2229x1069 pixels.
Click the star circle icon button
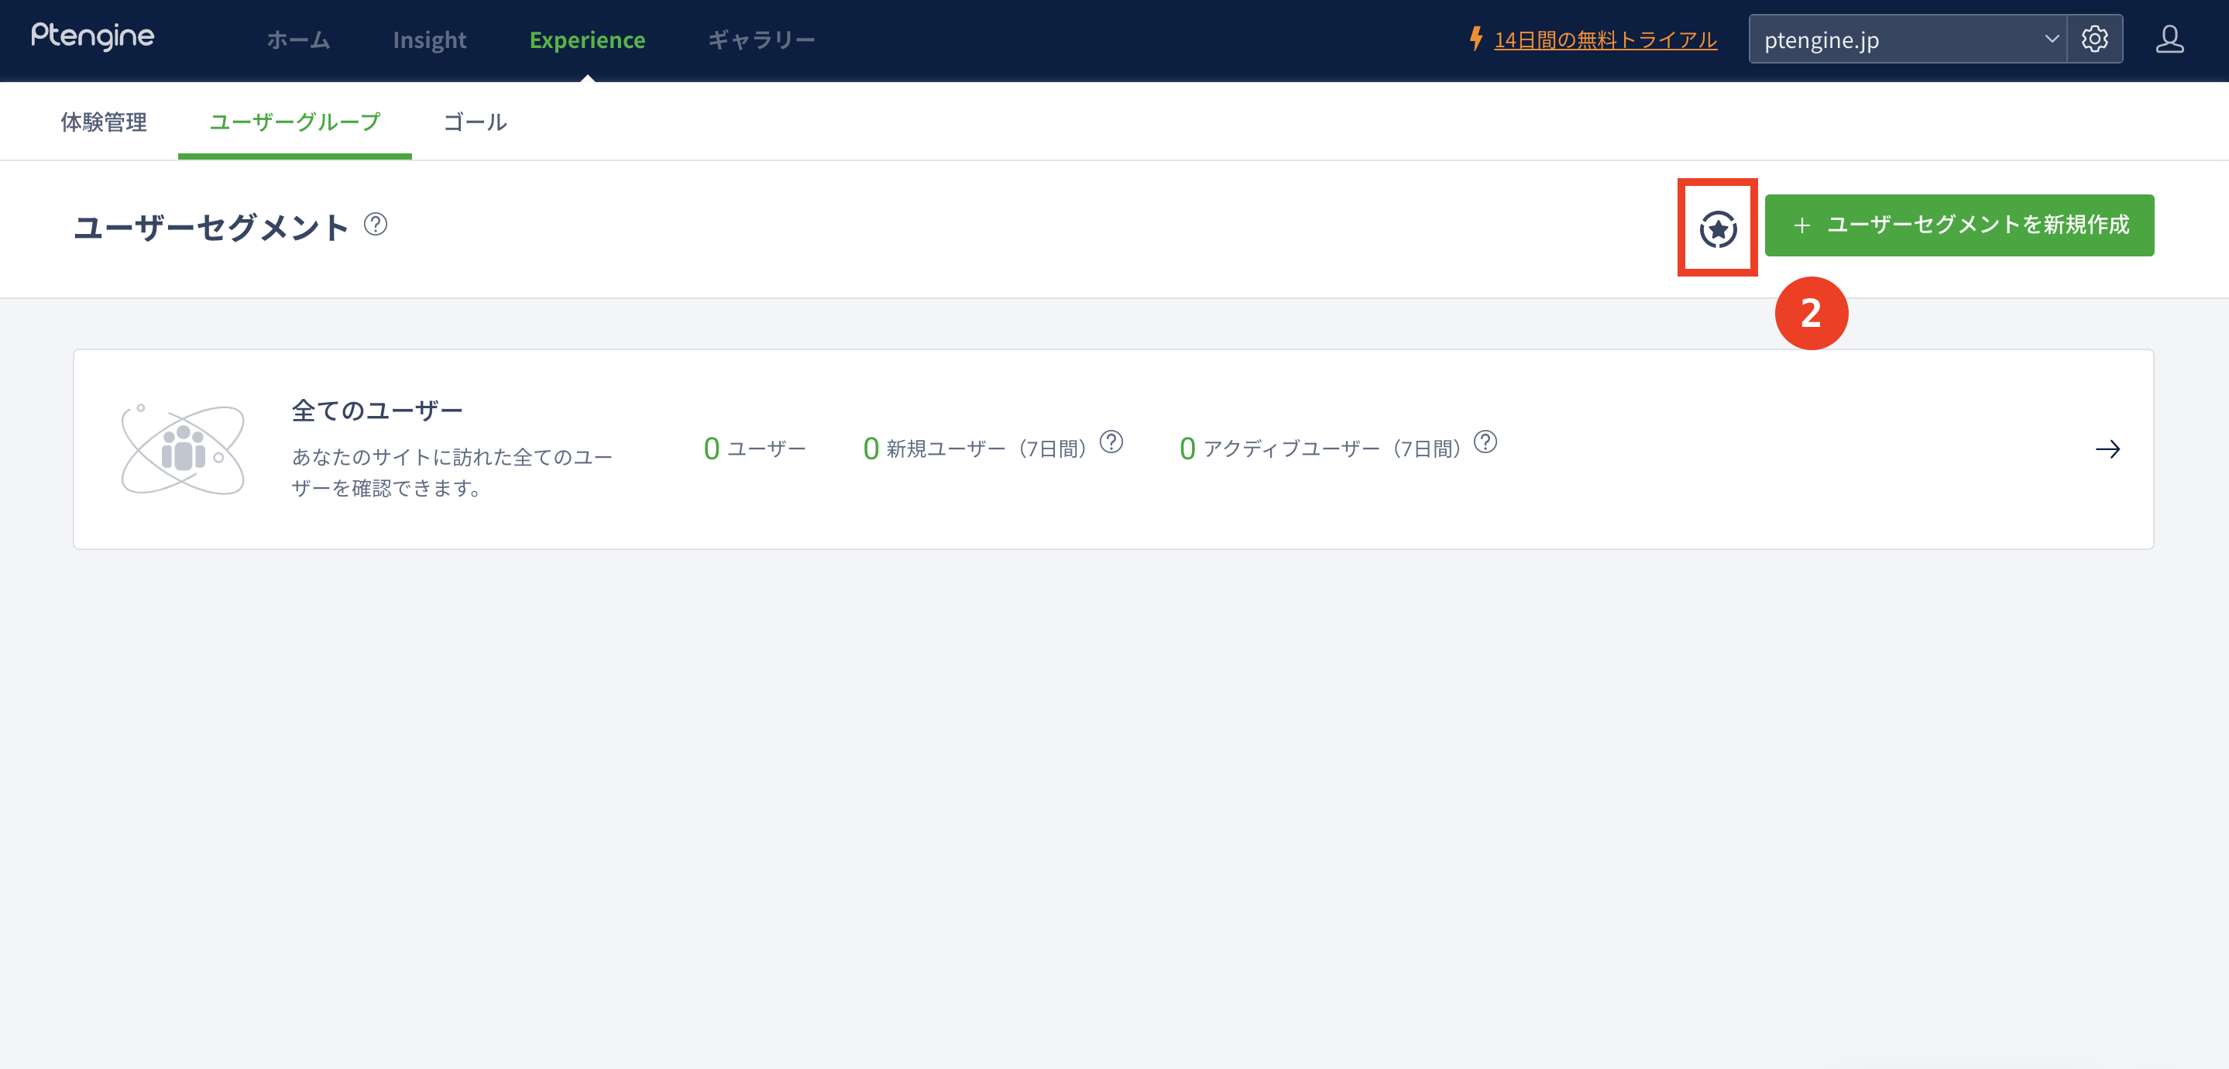[x=1718, y=229]
